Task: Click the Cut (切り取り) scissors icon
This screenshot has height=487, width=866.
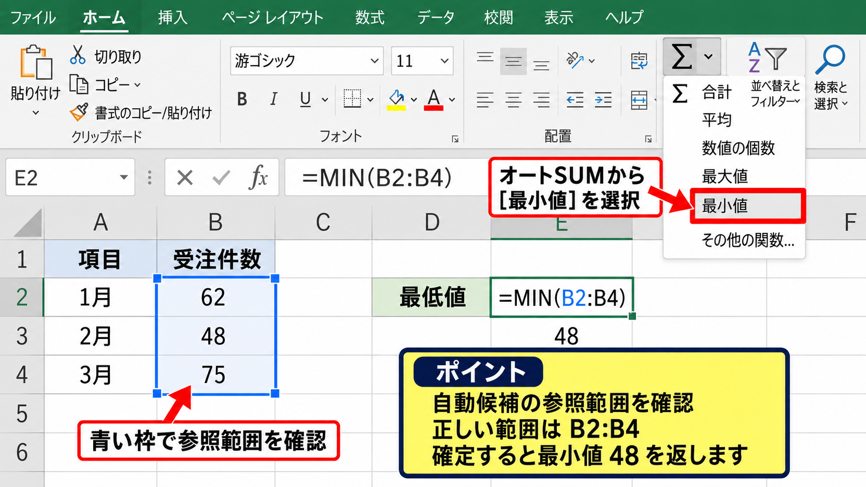Action: pos(78,55)
